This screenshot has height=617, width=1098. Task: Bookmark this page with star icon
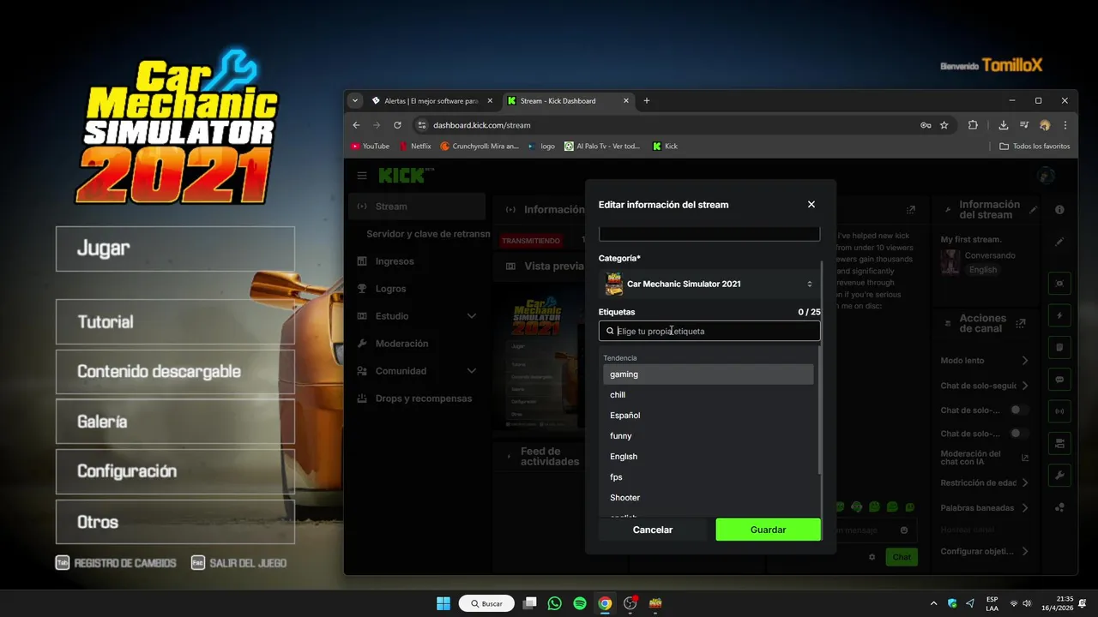(944, 125)
